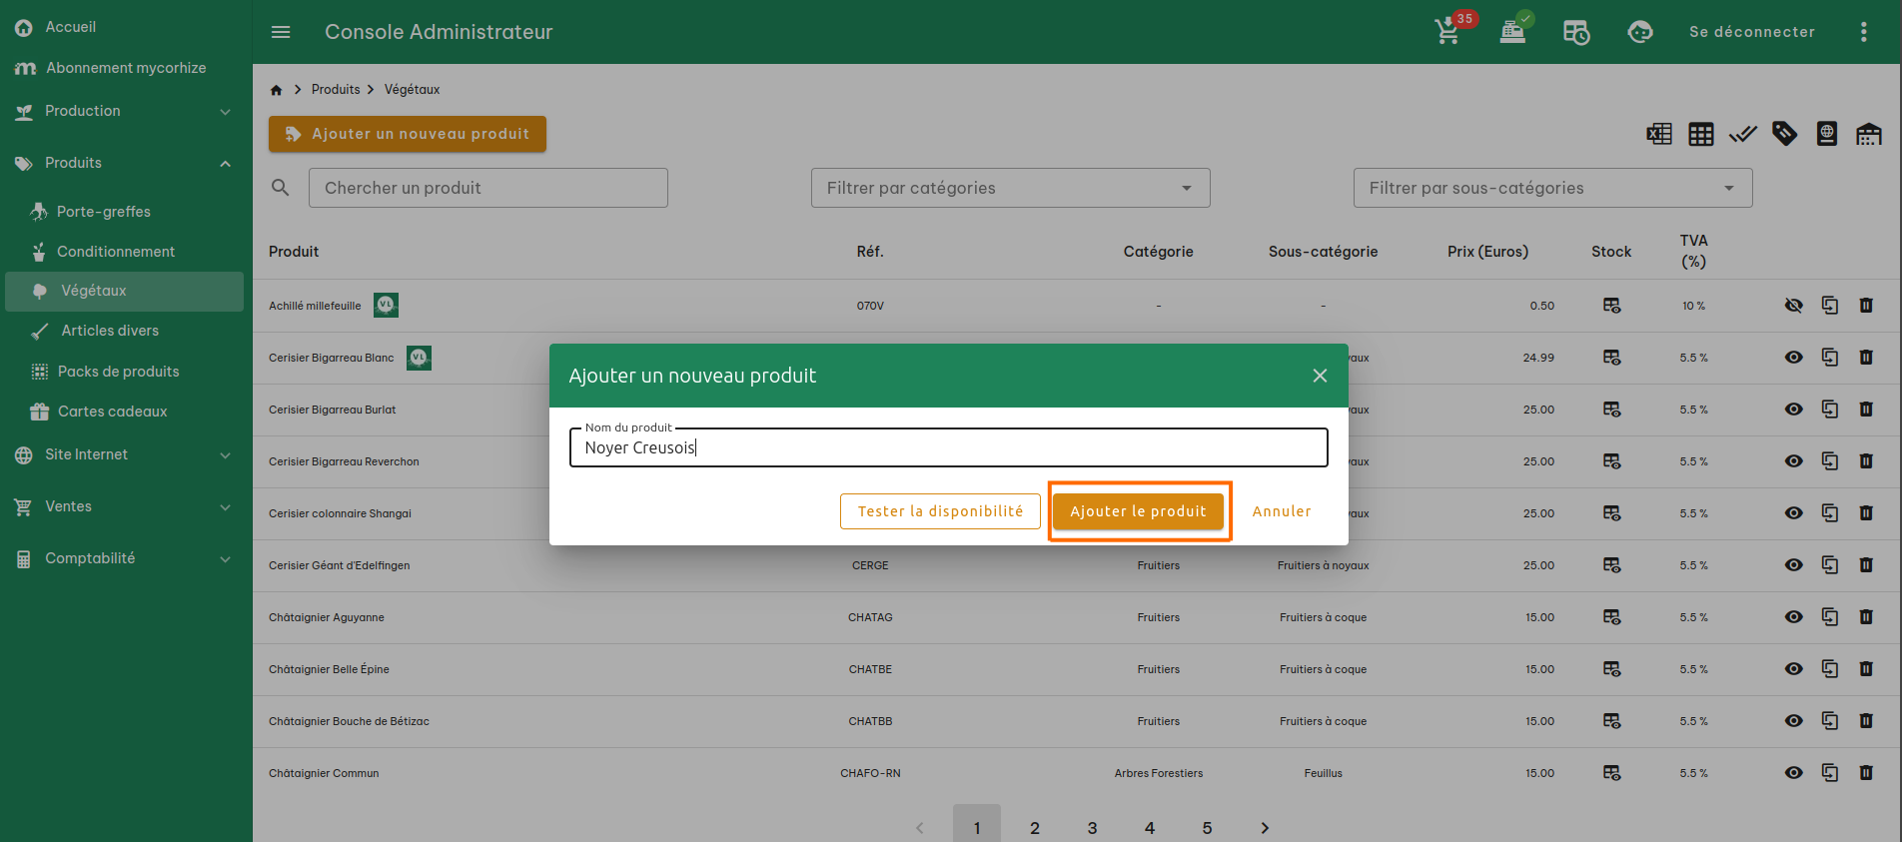
Task: Click the magnifier search icon
Action: pos(281,188)
